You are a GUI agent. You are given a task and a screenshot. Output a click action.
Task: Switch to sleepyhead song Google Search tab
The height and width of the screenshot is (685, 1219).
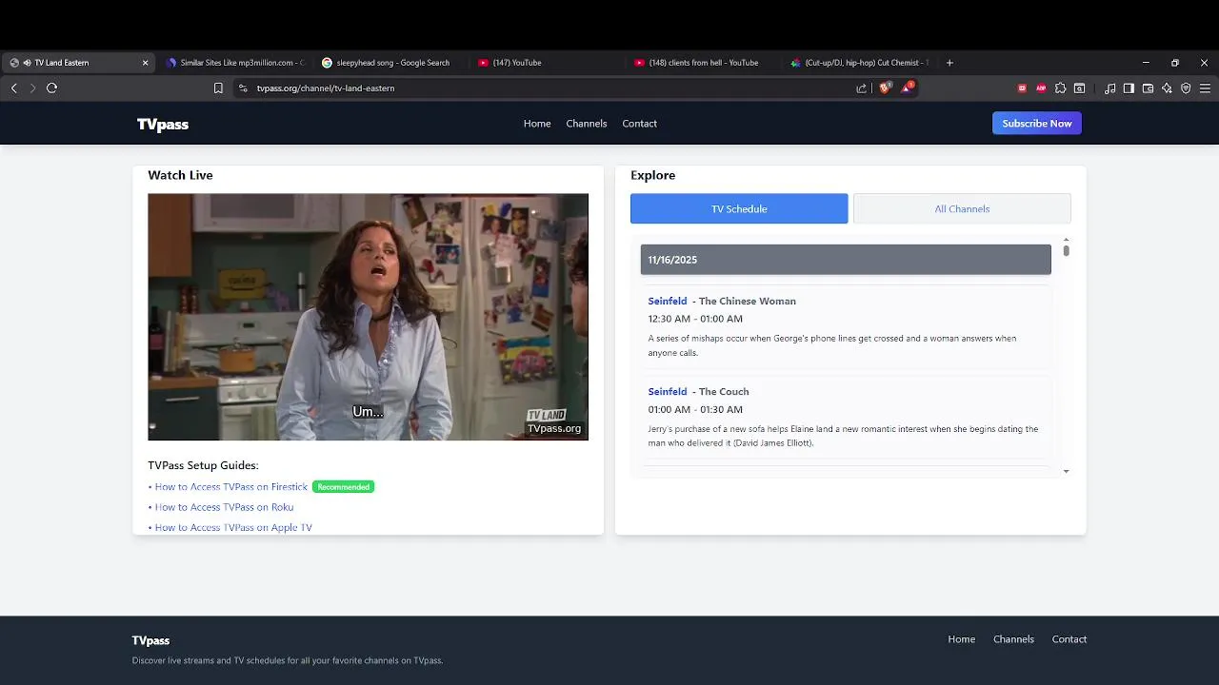pyautogui.click(x=390, y=63)
